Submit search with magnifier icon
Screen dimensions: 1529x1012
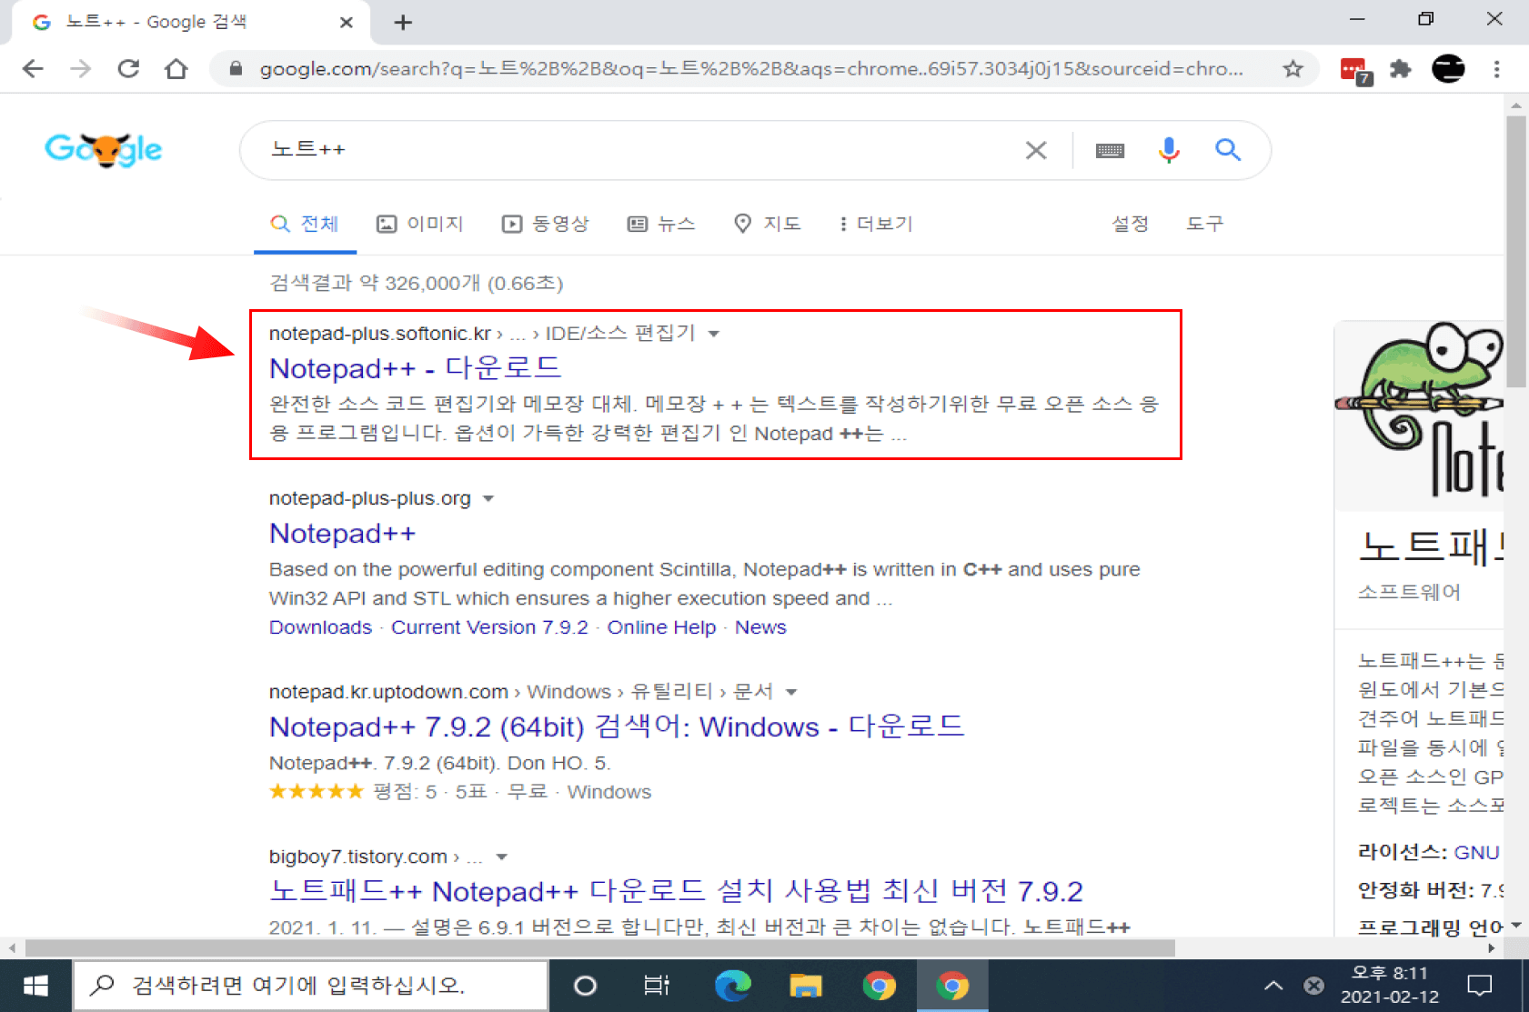point(1228,150)
